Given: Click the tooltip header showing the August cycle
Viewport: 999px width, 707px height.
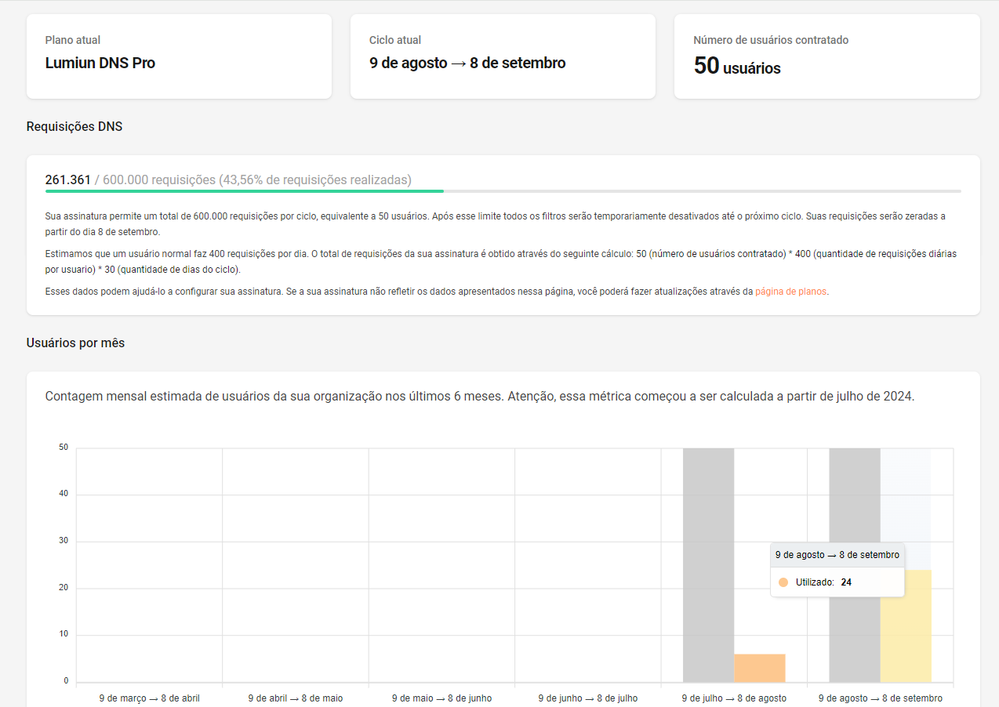Looking at the screenshot, I should pyautogui.click(x=837, y=555).
